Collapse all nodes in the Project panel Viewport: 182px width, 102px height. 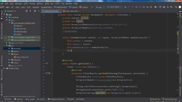point(30,11)
